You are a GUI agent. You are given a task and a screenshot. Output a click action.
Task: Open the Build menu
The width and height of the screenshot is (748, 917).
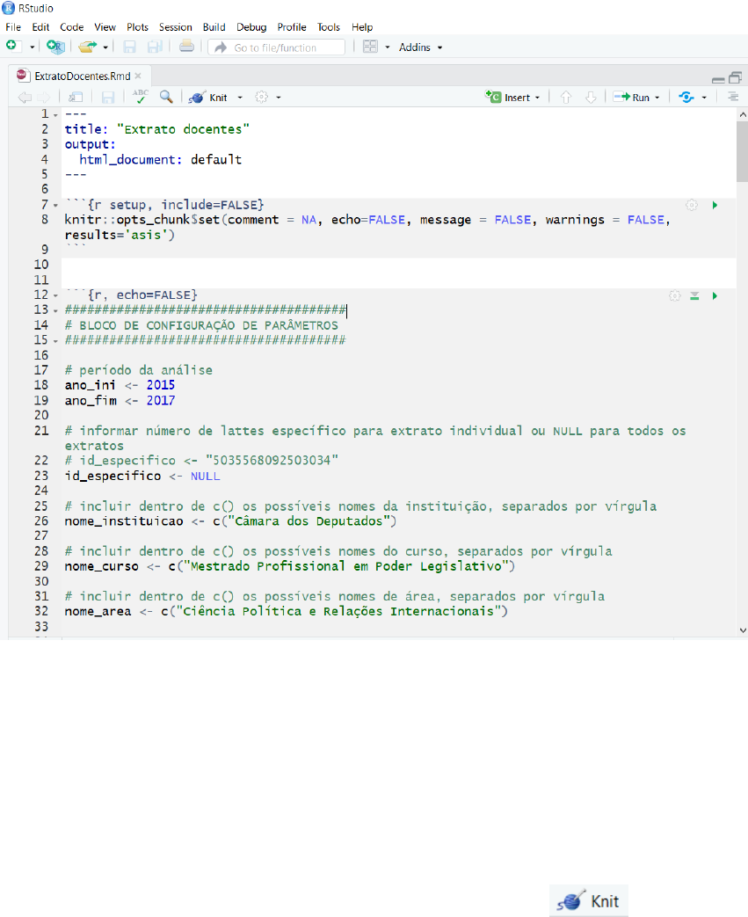point(214,27)
